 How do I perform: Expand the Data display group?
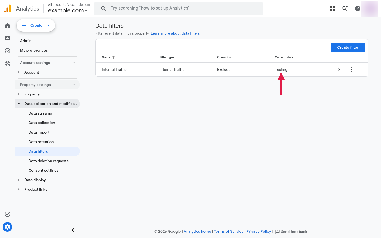pos(19,180)
